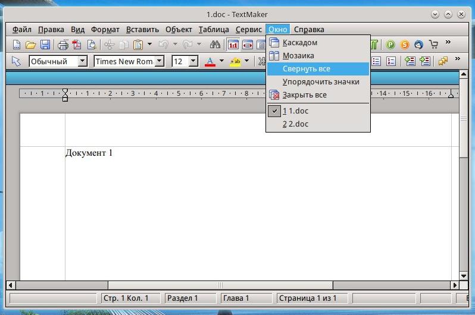Click the Paste clipboard icon

138,45
